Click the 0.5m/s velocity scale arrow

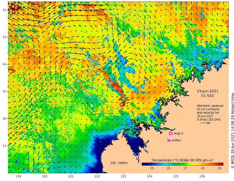click(x=205, y=123)
